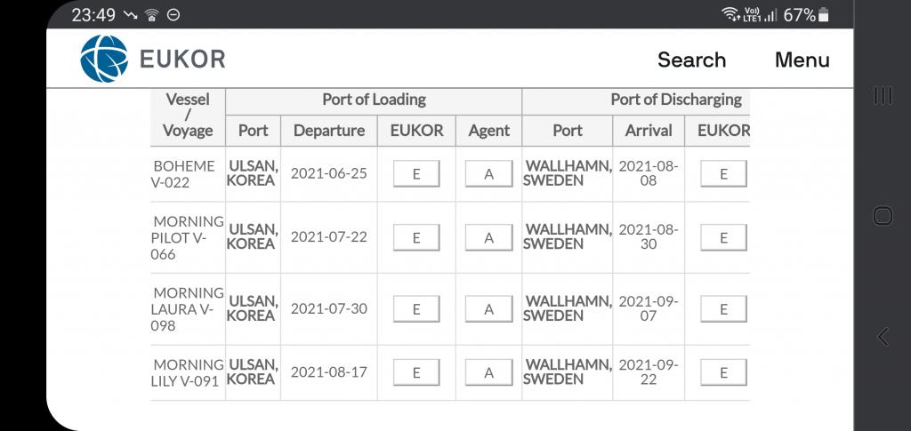The image size is (911, 431).
Task: Click discharging 'E' button for 2021-09-22 arrival
Action: (x=723, y=372)
